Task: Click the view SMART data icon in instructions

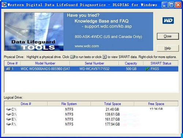Action: click(x=105, y=57)
